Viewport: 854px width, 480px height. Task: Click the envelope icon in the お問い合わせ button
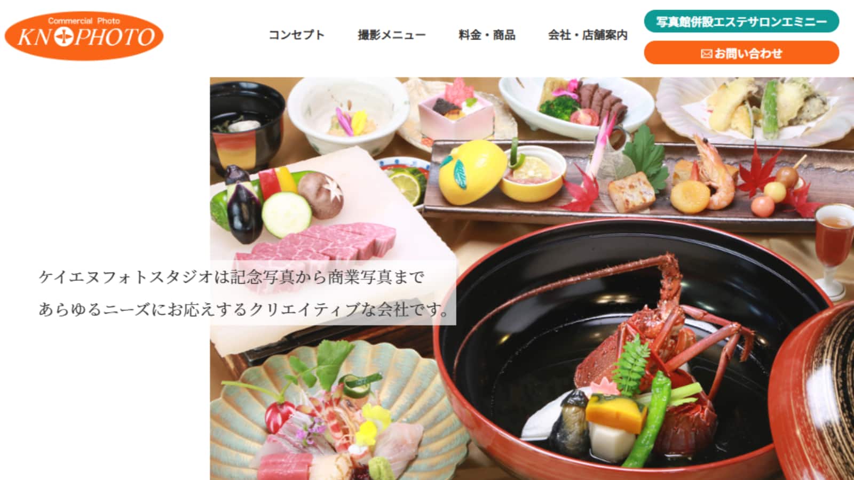tap(706, 53)
